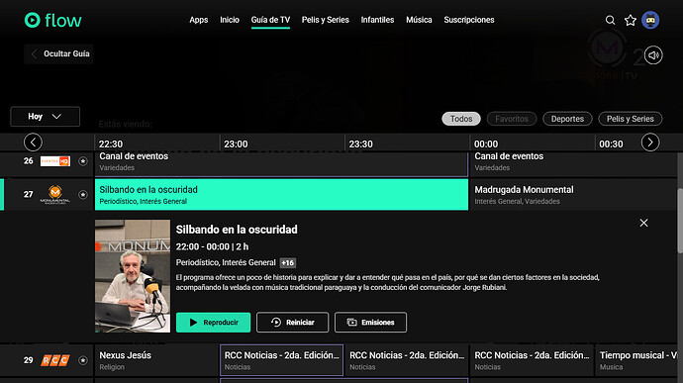Select the Deportes filter chip

click(567, 119)
